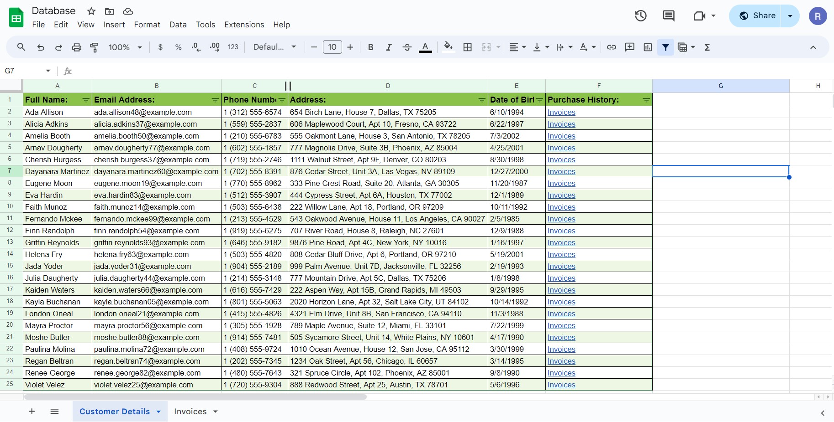Open the side panel arrow at bottom right

tap(823, 413)
